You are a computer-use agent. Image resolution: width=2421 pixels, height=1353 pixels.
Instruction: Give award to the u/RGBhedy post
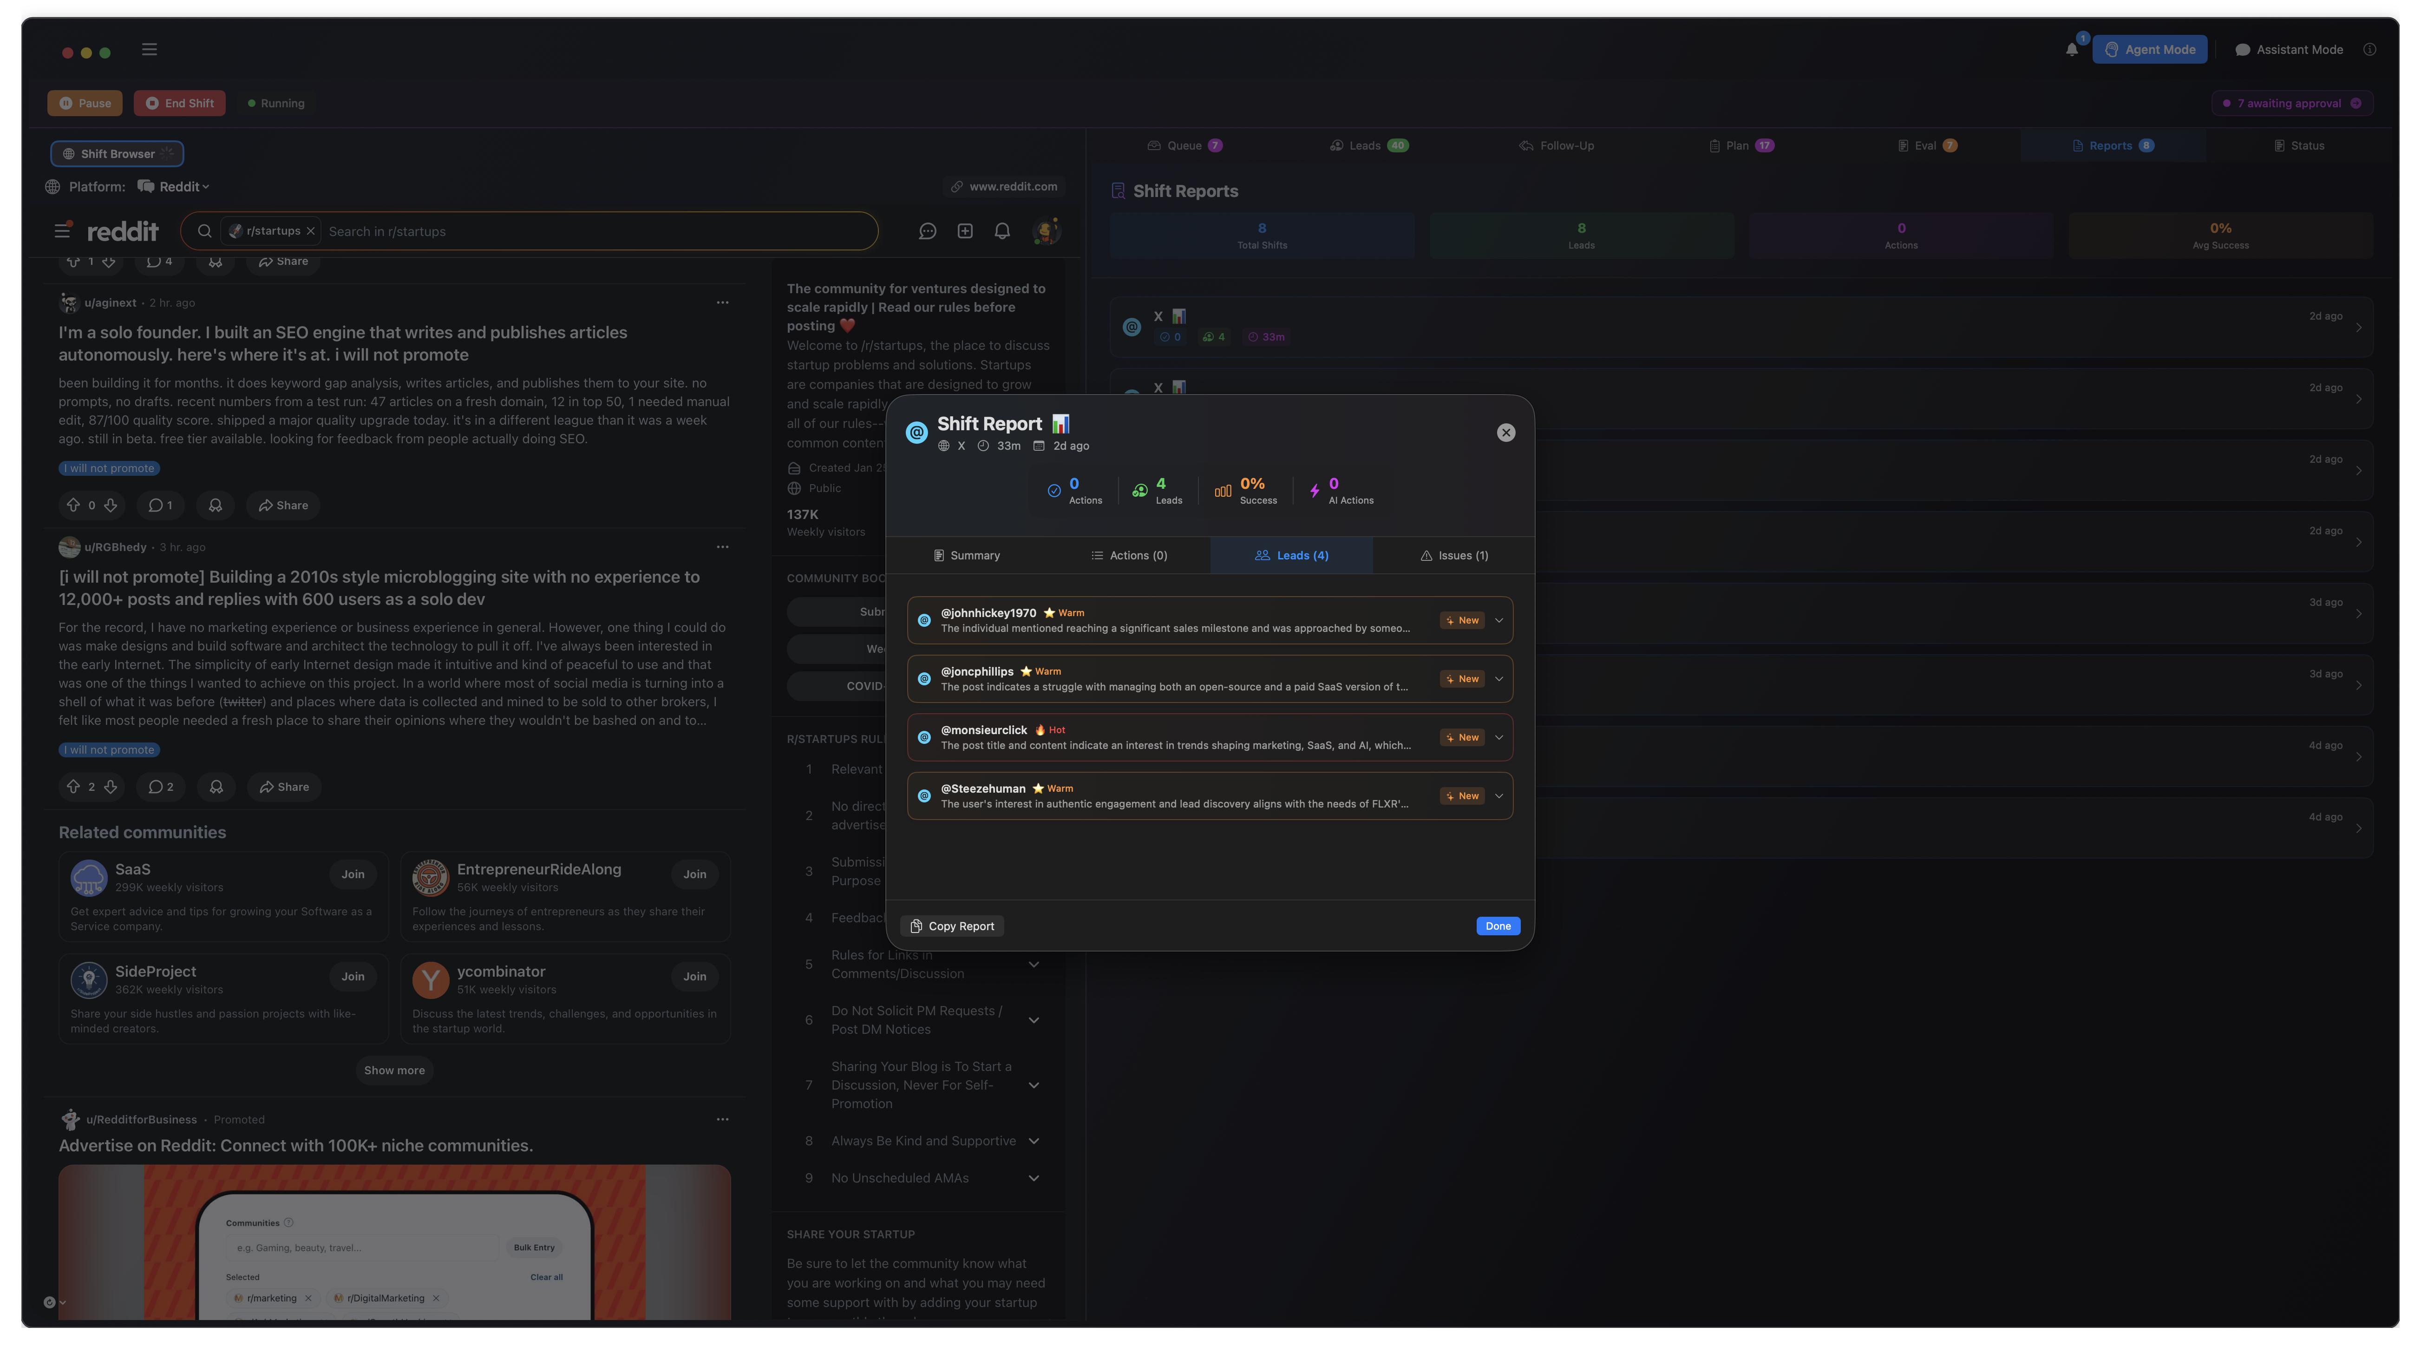coord(216,787)
